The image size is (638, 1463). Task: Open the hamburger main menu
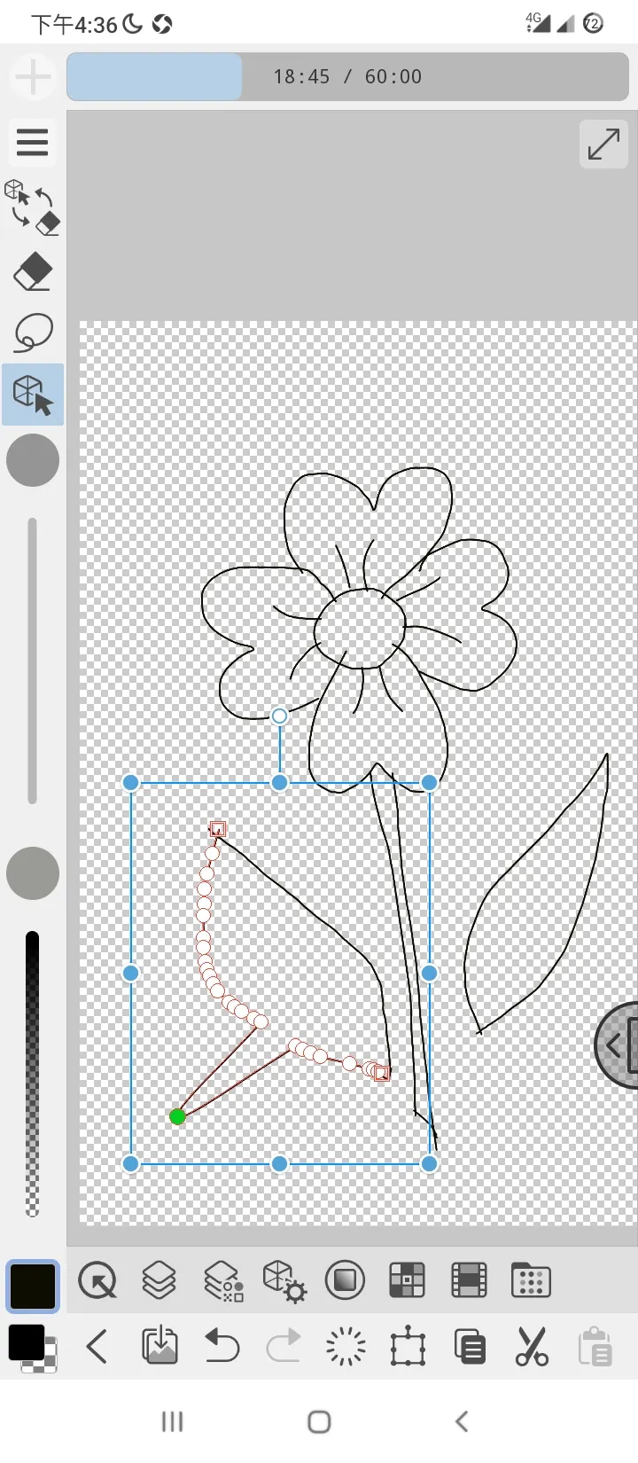click(x=32, y=142)
